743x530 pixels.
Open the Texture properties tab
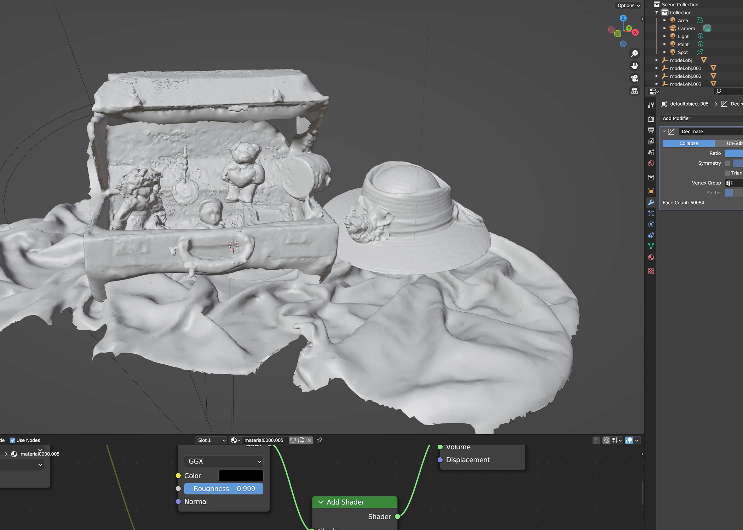(651, 271)
